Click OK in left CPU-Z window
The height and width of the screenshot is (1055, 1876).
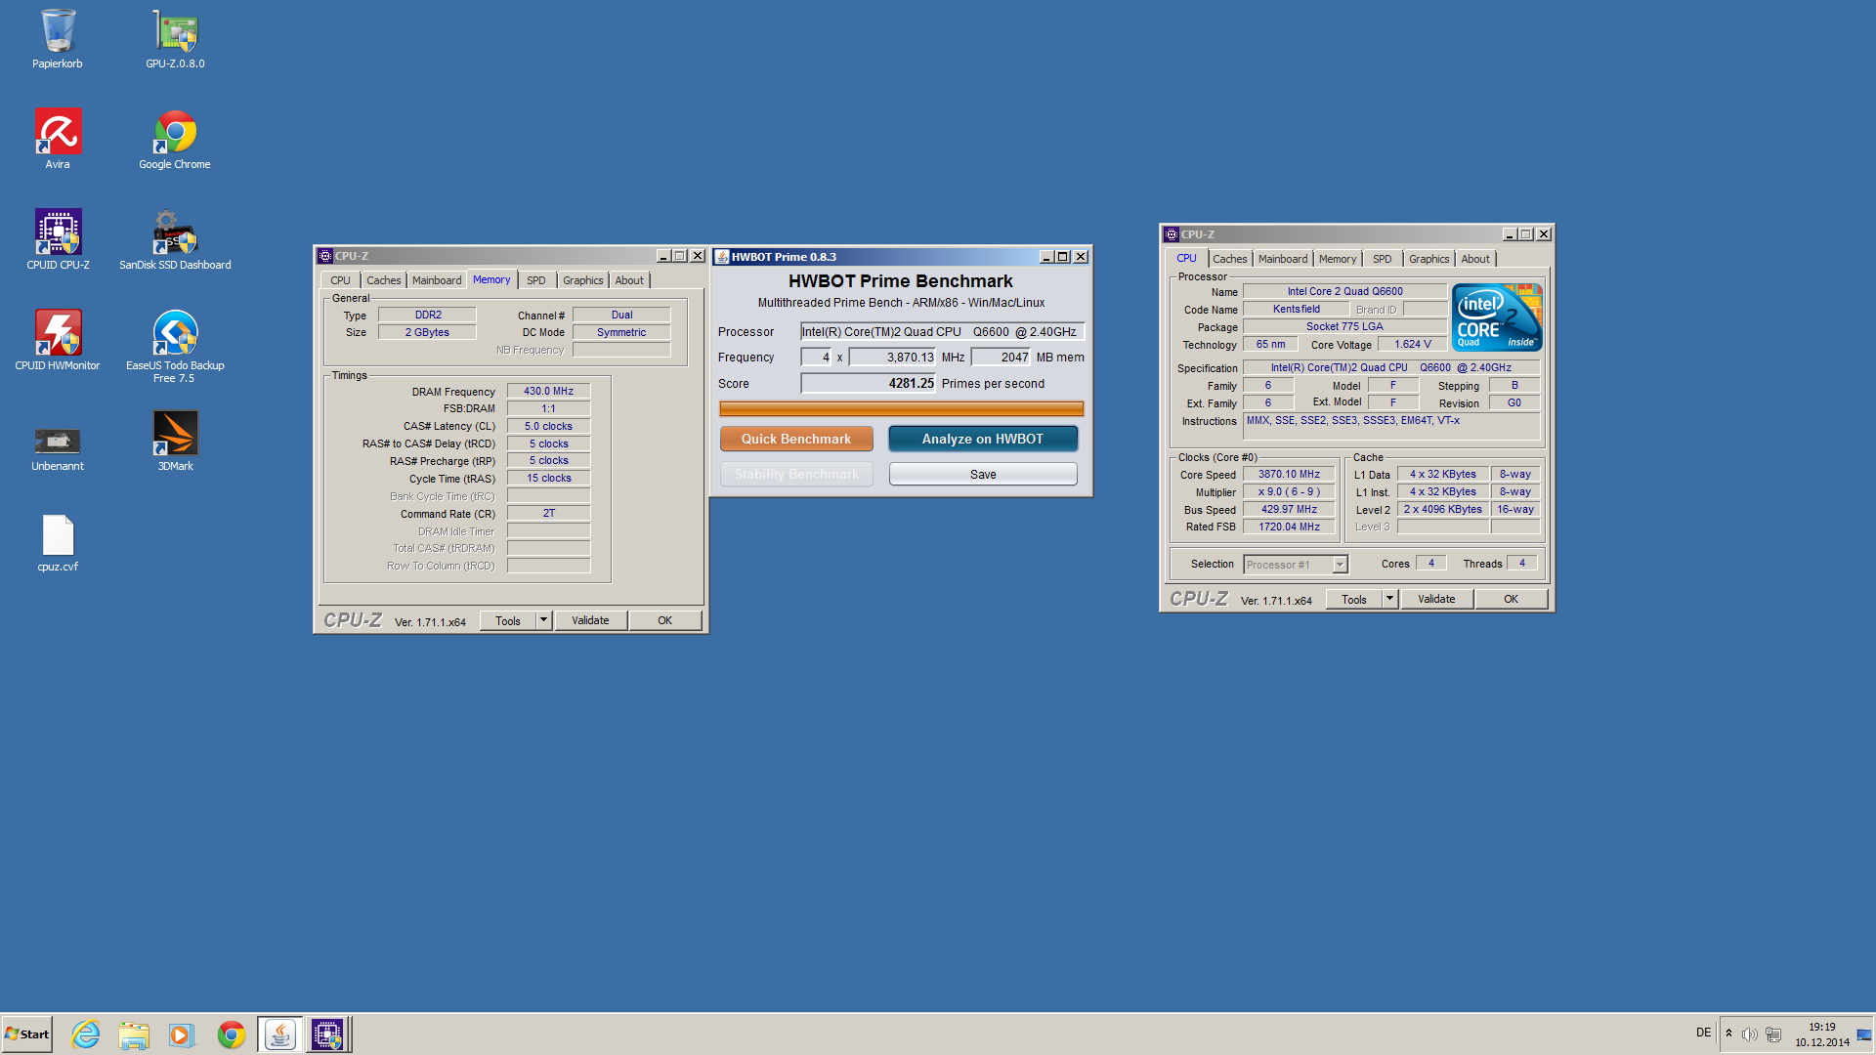click(664, 621)
